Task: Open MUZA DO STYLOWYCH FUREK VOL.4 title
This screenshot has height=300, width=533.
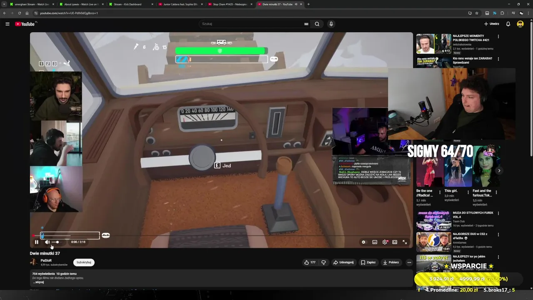Action: click(473, 215)
